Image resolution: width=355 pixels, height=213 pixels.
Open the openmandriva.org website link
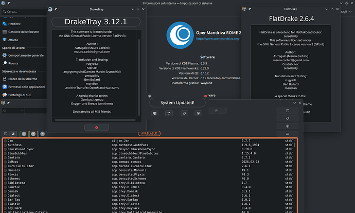click(x=218, y=39)
